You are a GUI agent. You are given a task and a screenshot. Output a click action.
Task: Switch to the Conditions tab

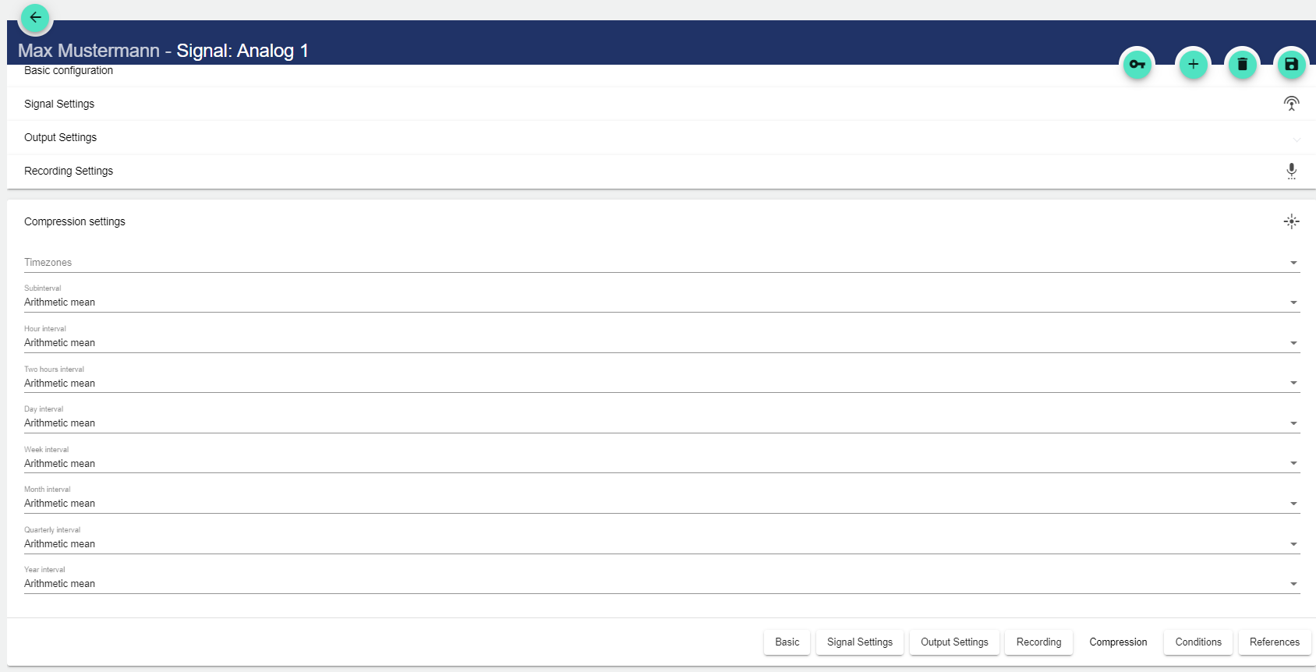click(x=1197, y=642)
